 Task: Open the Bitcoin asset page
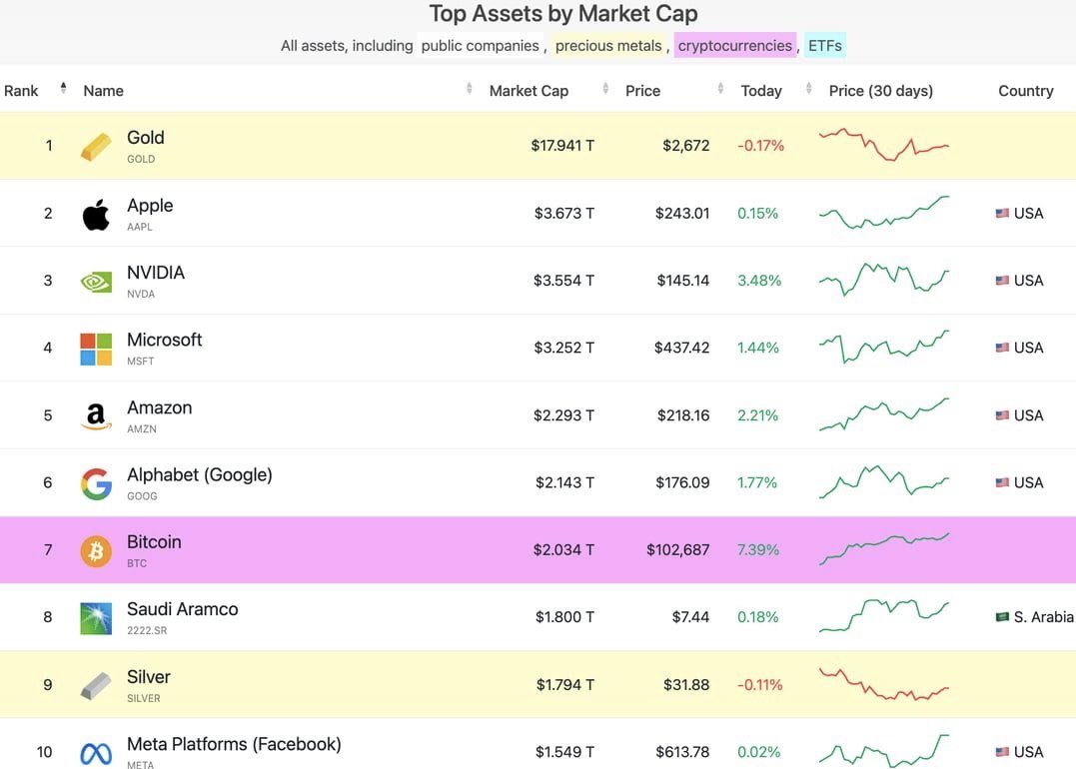pyautogui.click(x=155, y=542)
